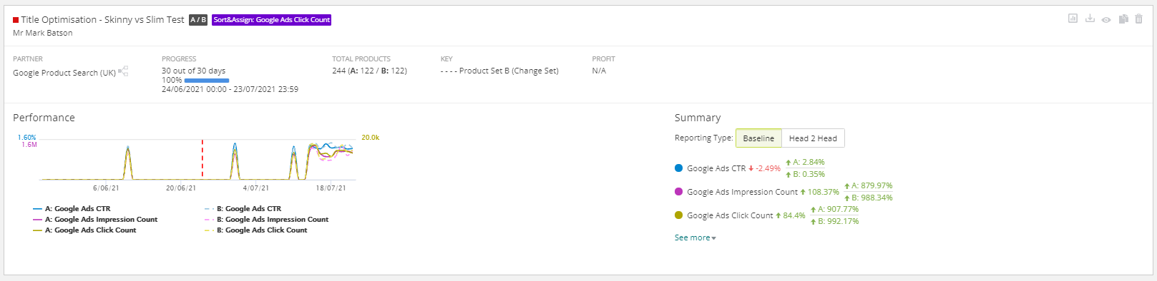Switch to Head 2 Head reporting
This screenshot has width=1157, height=281.
(x=813, y=138)
